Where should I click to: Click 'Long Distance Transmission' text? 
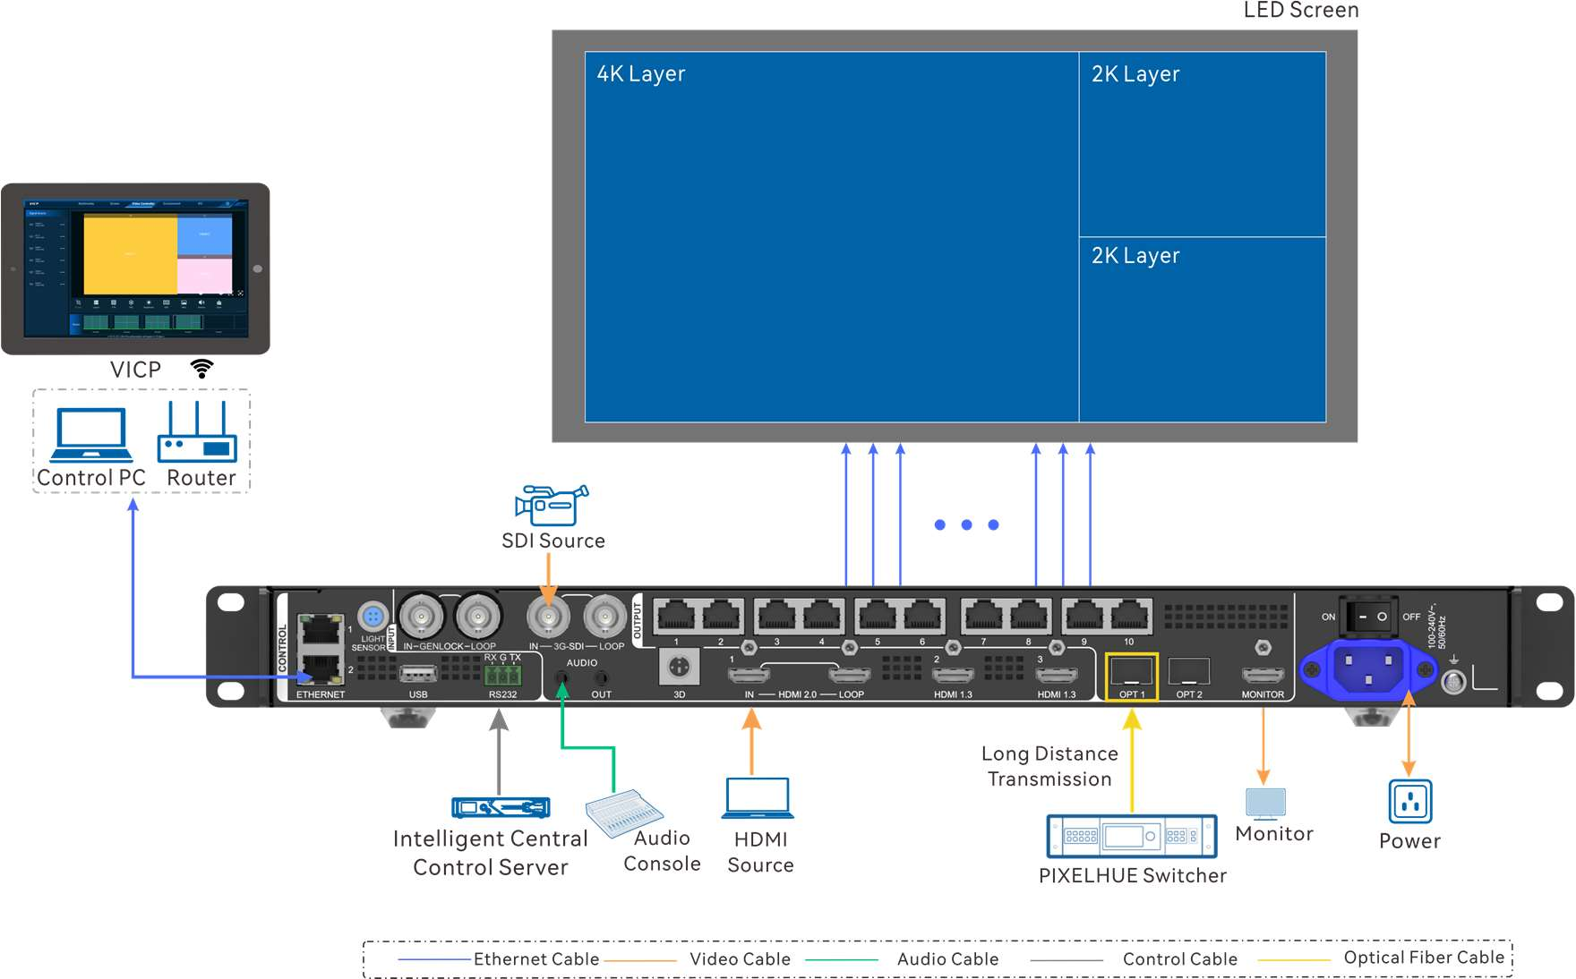click(x=1049, y=767)
